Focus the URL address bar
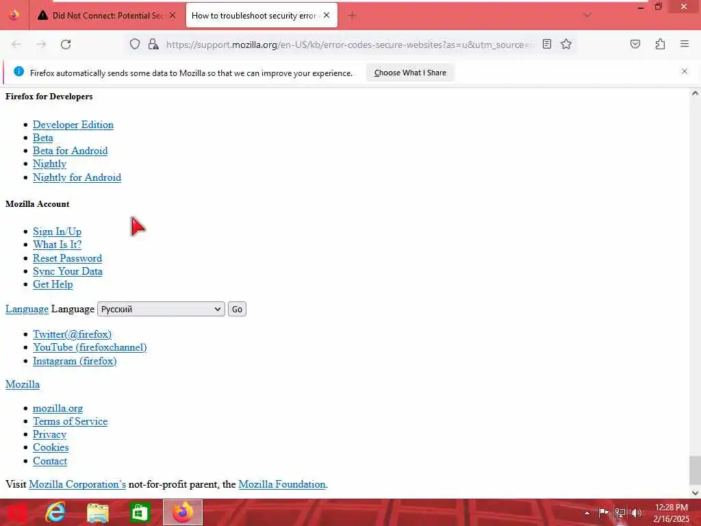The height and width of the screenshot is (526, 701). (350, 45)
